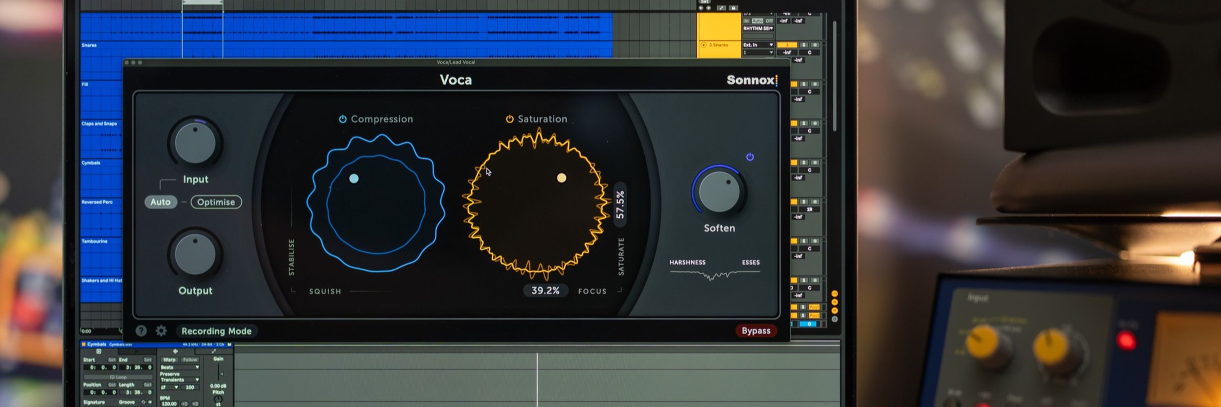Set track monitoring to Off
The height and width of the screenshot is (407, 1221).
point(770,21)
